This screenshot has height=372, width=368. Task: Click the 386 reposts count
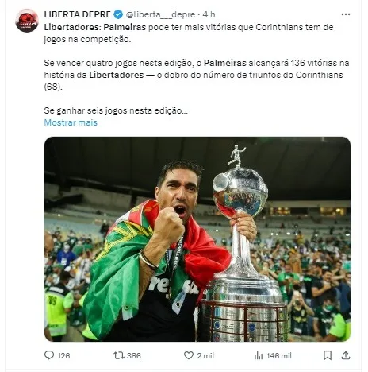click(x=134, y=355)
